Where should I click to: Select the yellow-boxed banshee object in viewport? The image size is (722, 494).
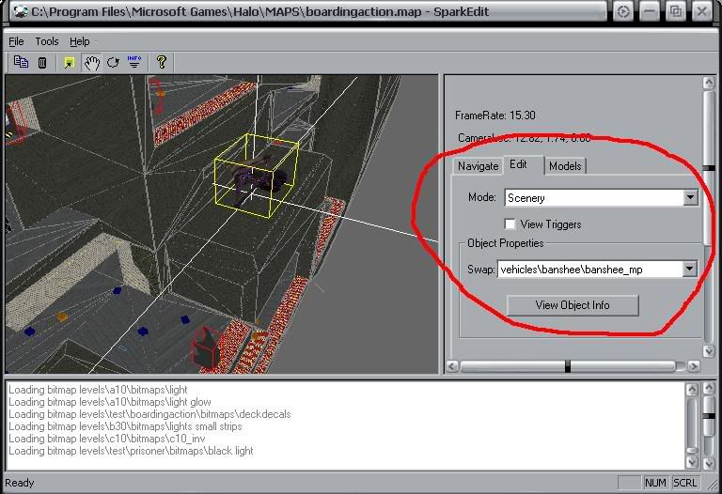[x=256, y=175]
